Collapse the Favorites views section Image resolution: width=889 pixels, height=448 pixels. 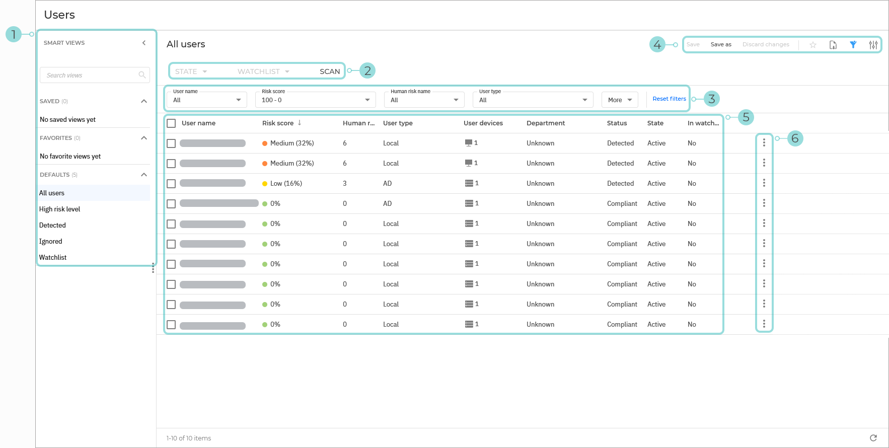click(x=144, y=138)
